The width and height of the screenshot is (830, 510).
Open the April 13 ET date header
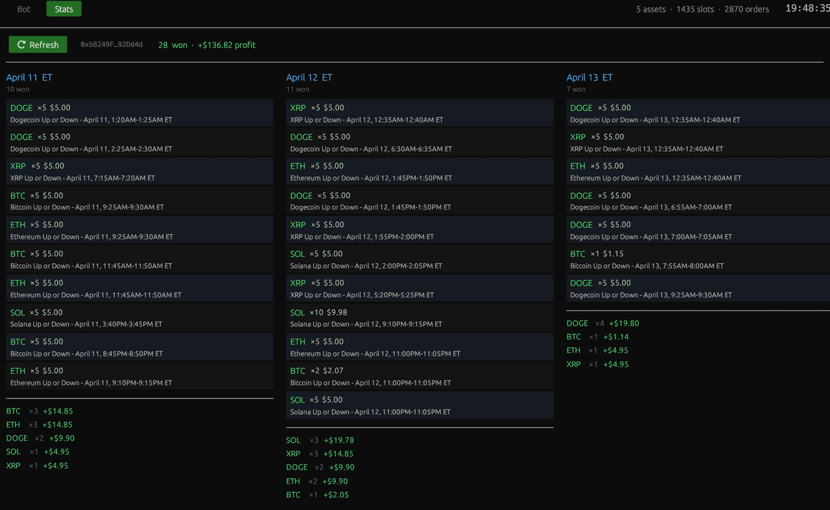[589, 77]
